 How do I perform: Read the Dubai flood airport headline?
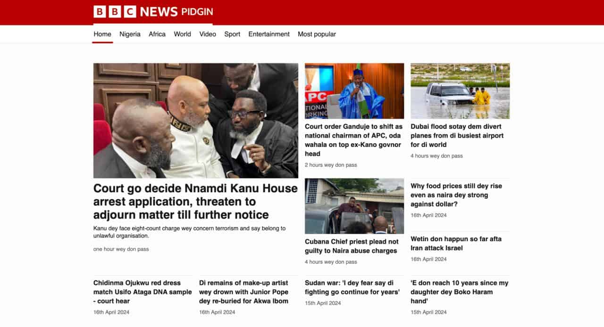(457, 136)
